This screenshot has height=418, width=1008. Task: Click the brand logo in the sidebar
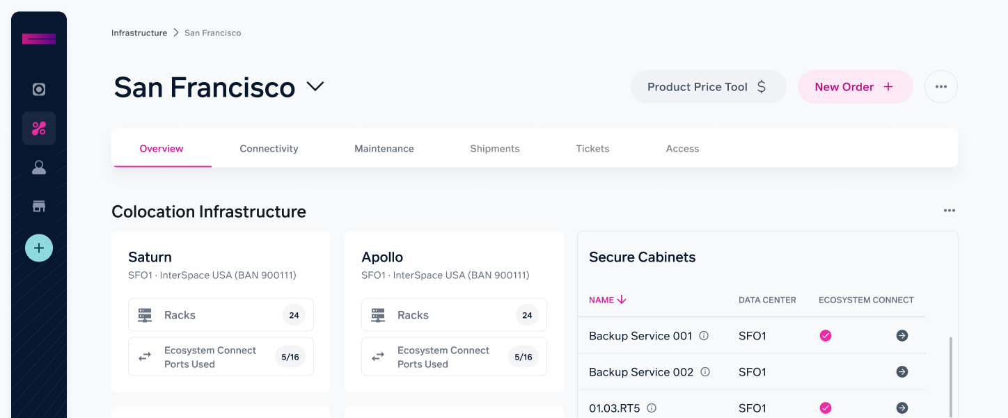click(39, 39)
